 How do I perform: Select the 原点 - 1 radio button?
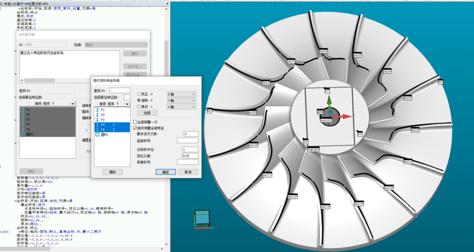(x=139, y=107)
